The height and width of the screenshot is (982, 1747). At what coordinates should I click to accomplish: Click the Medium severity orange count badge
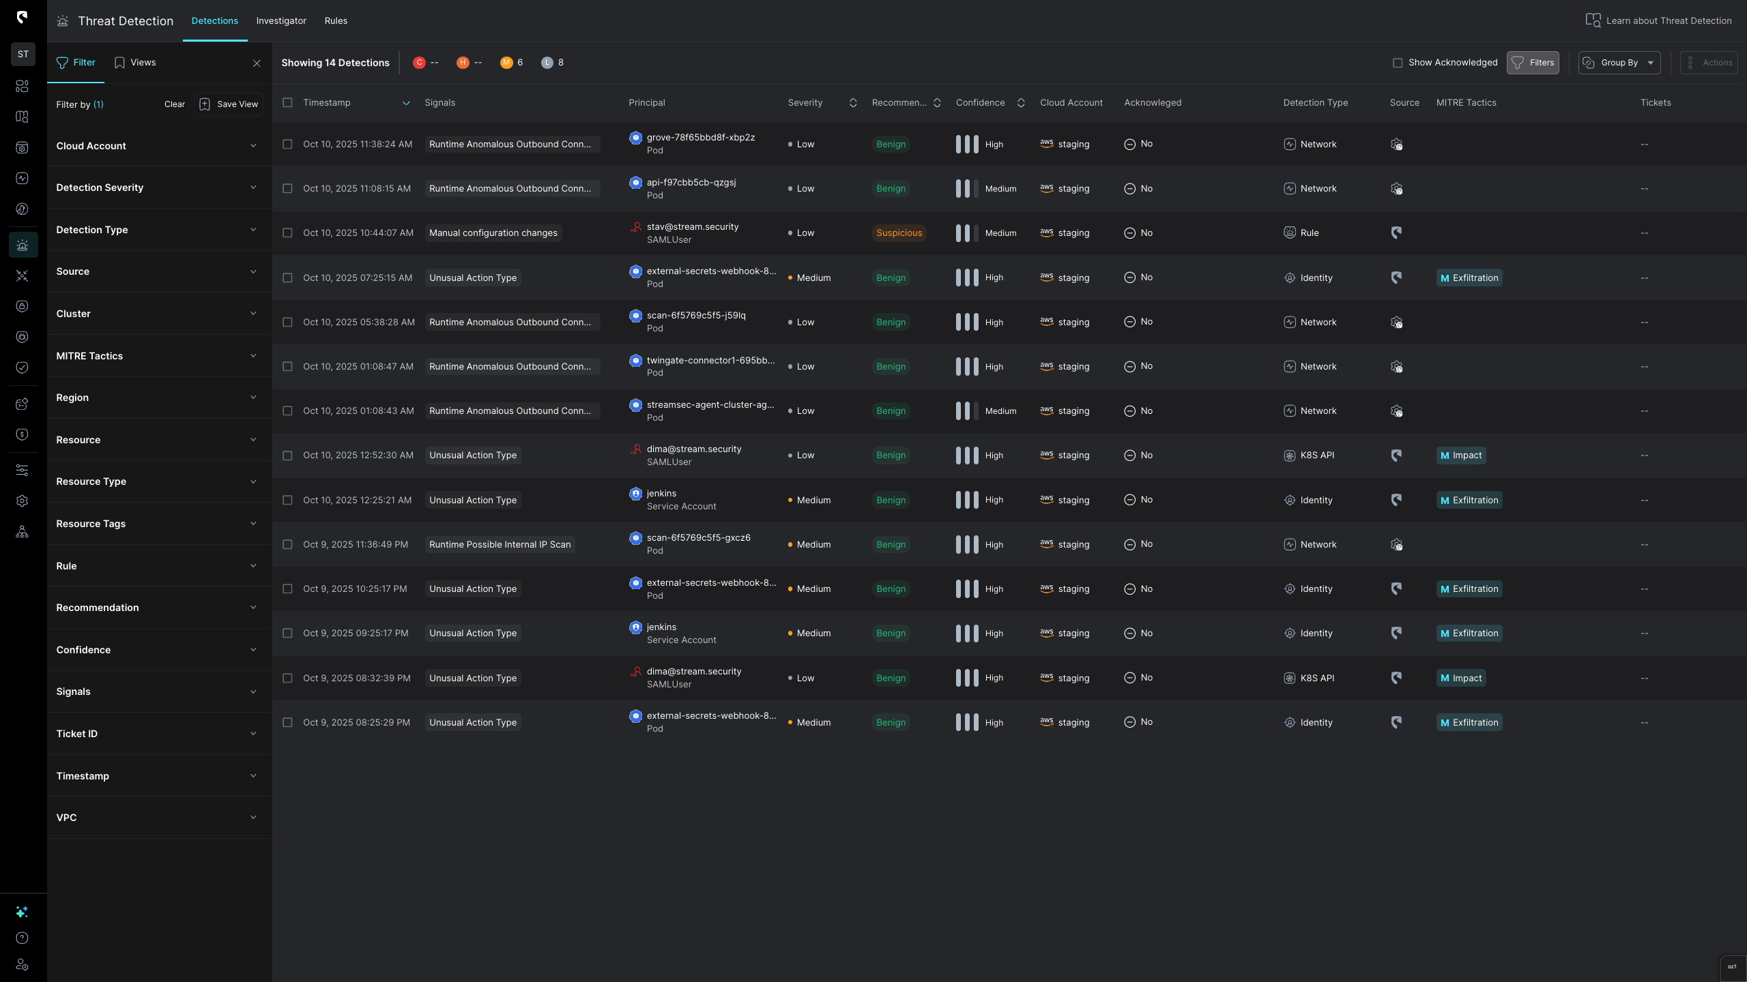506,63
